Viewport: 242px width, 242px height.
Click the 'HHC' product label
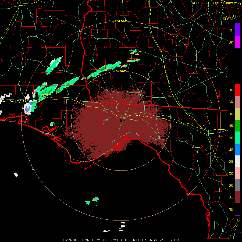coord(236,16)
